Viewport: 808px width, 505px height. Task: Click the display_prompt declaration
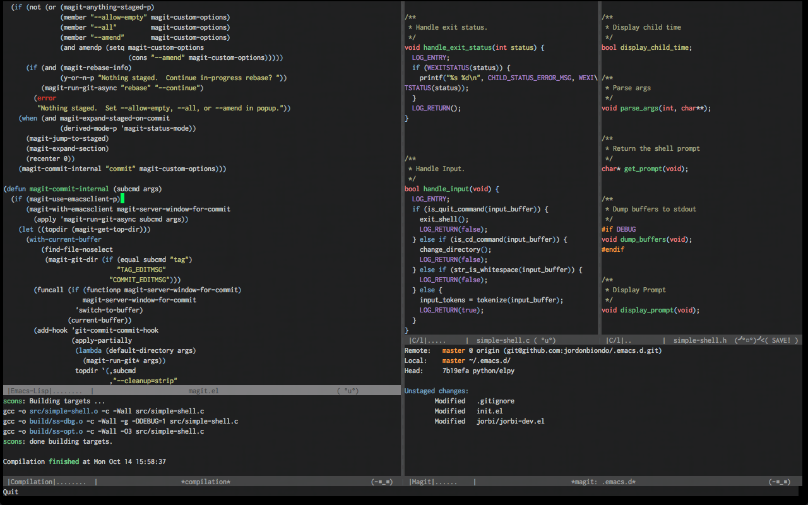651,310
